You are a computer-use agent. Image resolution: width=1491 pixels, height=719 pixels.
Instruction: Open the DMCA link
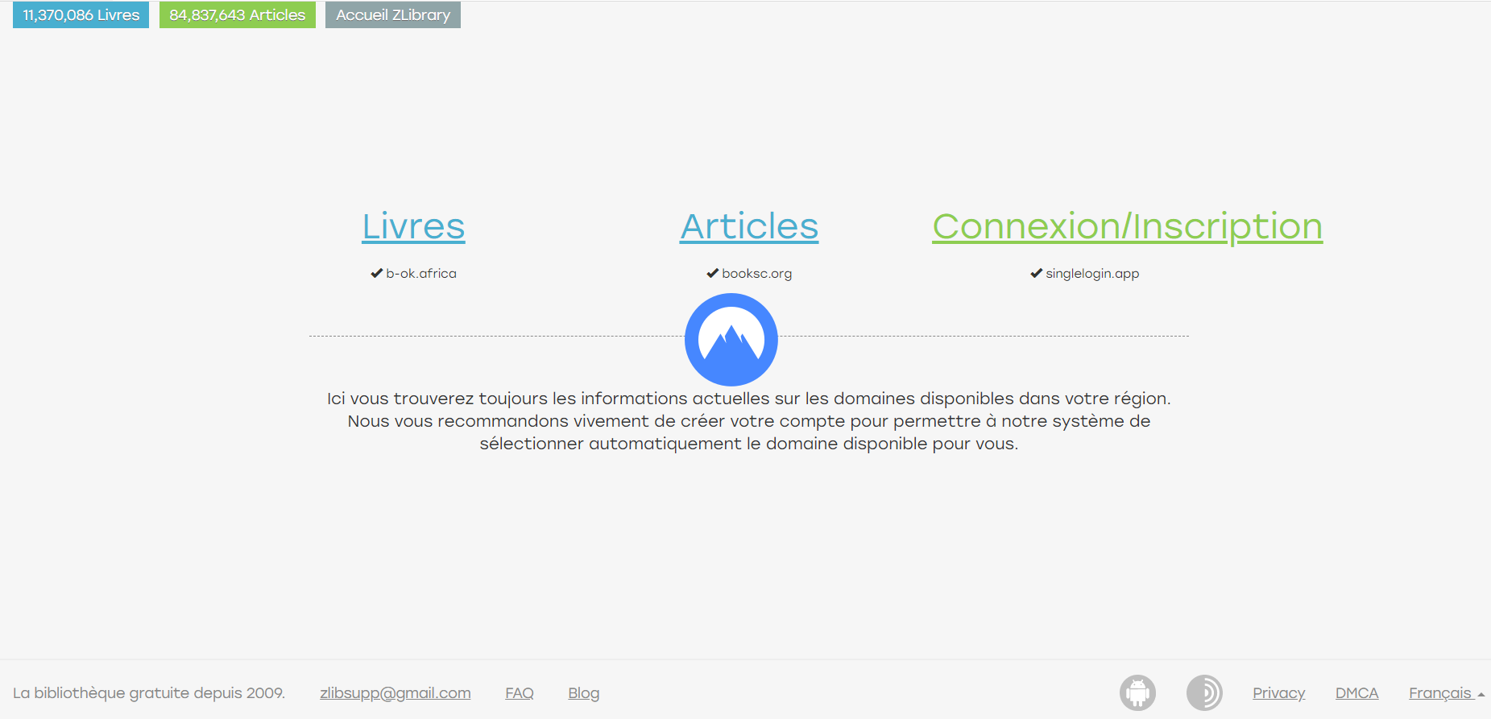pyautogui.click(x=1356, y=693)
